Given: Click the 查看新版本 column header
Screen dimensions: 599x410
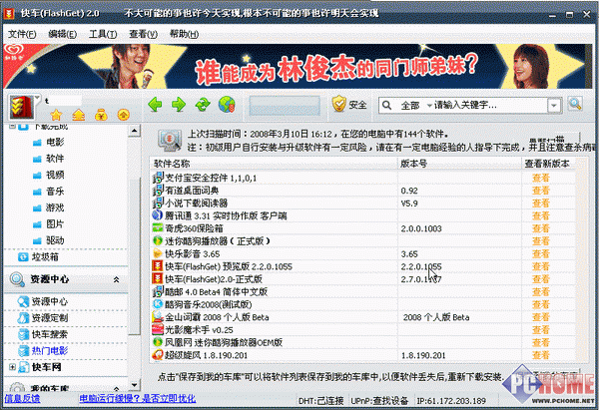Looking at the screenshot, I should pos(548,164).
